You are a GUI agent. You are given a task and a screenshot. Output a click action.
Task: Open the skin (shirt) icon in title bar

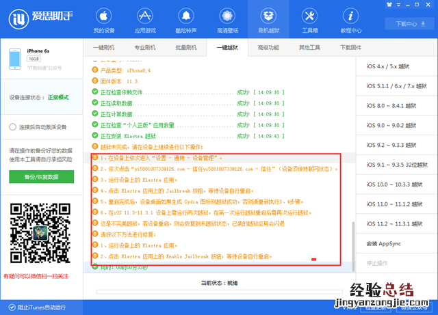pos(389,5)
